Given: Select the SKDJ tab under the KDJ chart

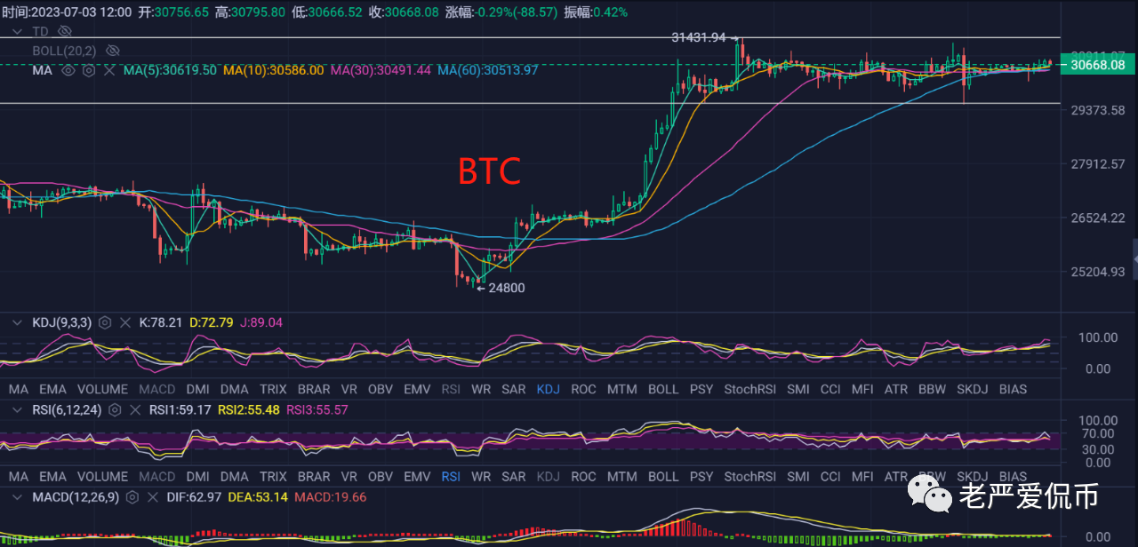Looking at the screenshot, I should tap(973, 389).
